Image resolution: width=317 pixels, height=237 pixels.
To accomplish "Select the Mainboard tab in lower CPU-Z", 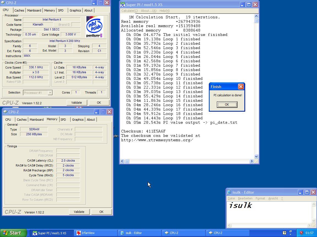I will point(37,120).
